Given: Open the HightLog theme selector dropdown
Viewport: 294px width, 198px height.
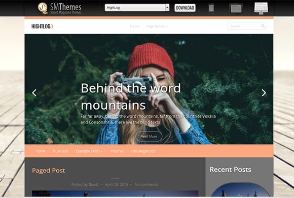Looking at the screenshot, I should 137,8.
